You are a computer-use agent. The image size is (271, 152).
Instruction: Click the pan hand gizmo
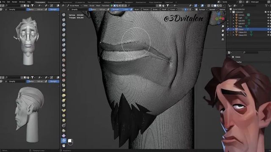[x=223, y=31]
